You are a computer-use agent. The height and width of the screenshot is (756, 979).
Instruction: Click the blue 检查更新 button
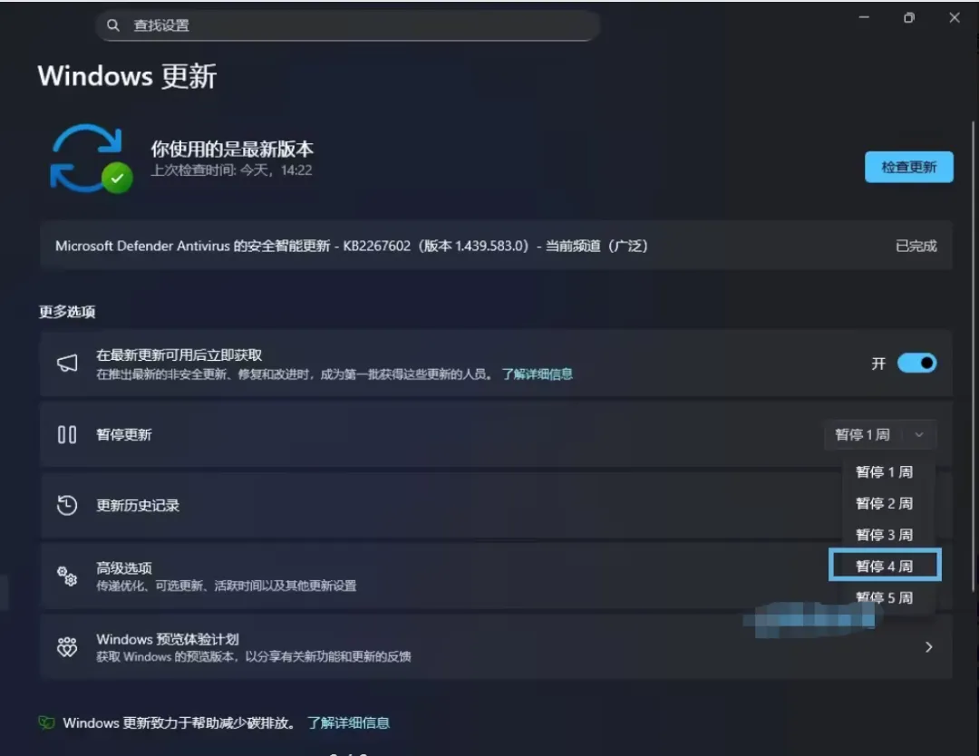point(908,167)
